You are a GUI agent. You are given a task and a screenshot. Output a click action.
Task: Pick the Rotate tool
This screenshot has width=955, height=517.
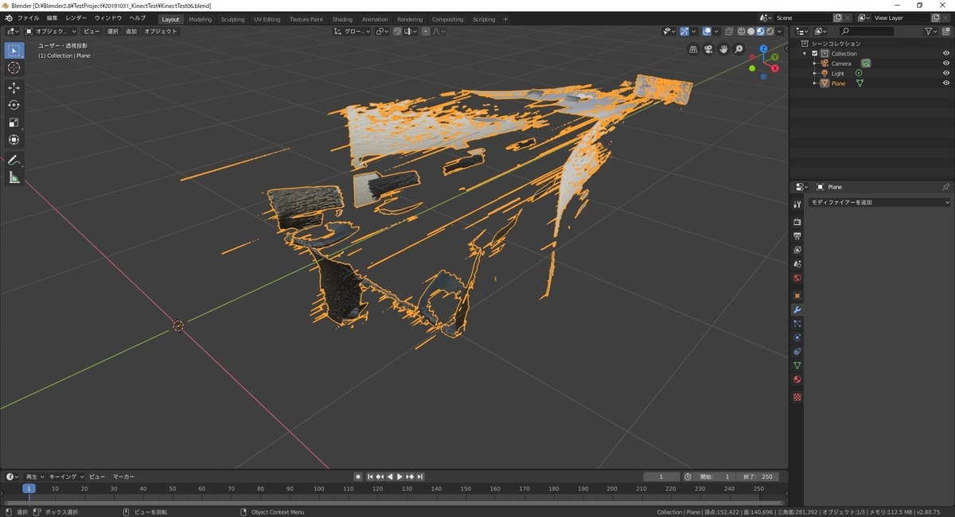click(14, 105)
